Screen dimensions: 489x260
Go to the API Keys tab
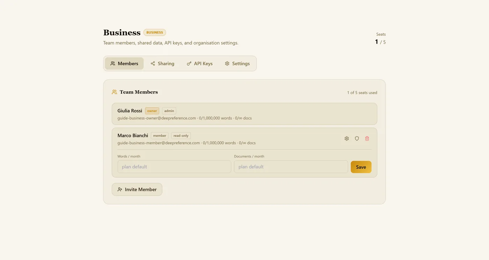(x=199, y=64)
